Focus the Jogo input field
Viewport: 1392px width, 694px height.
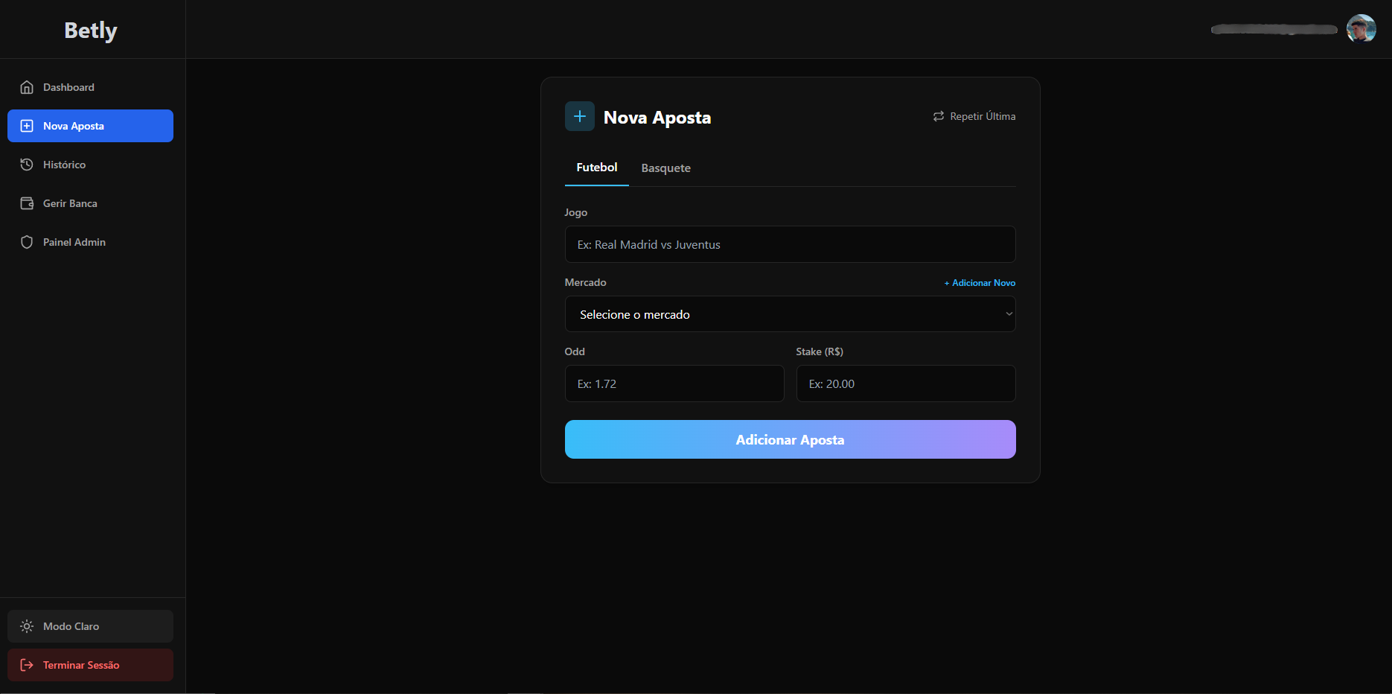790,244
